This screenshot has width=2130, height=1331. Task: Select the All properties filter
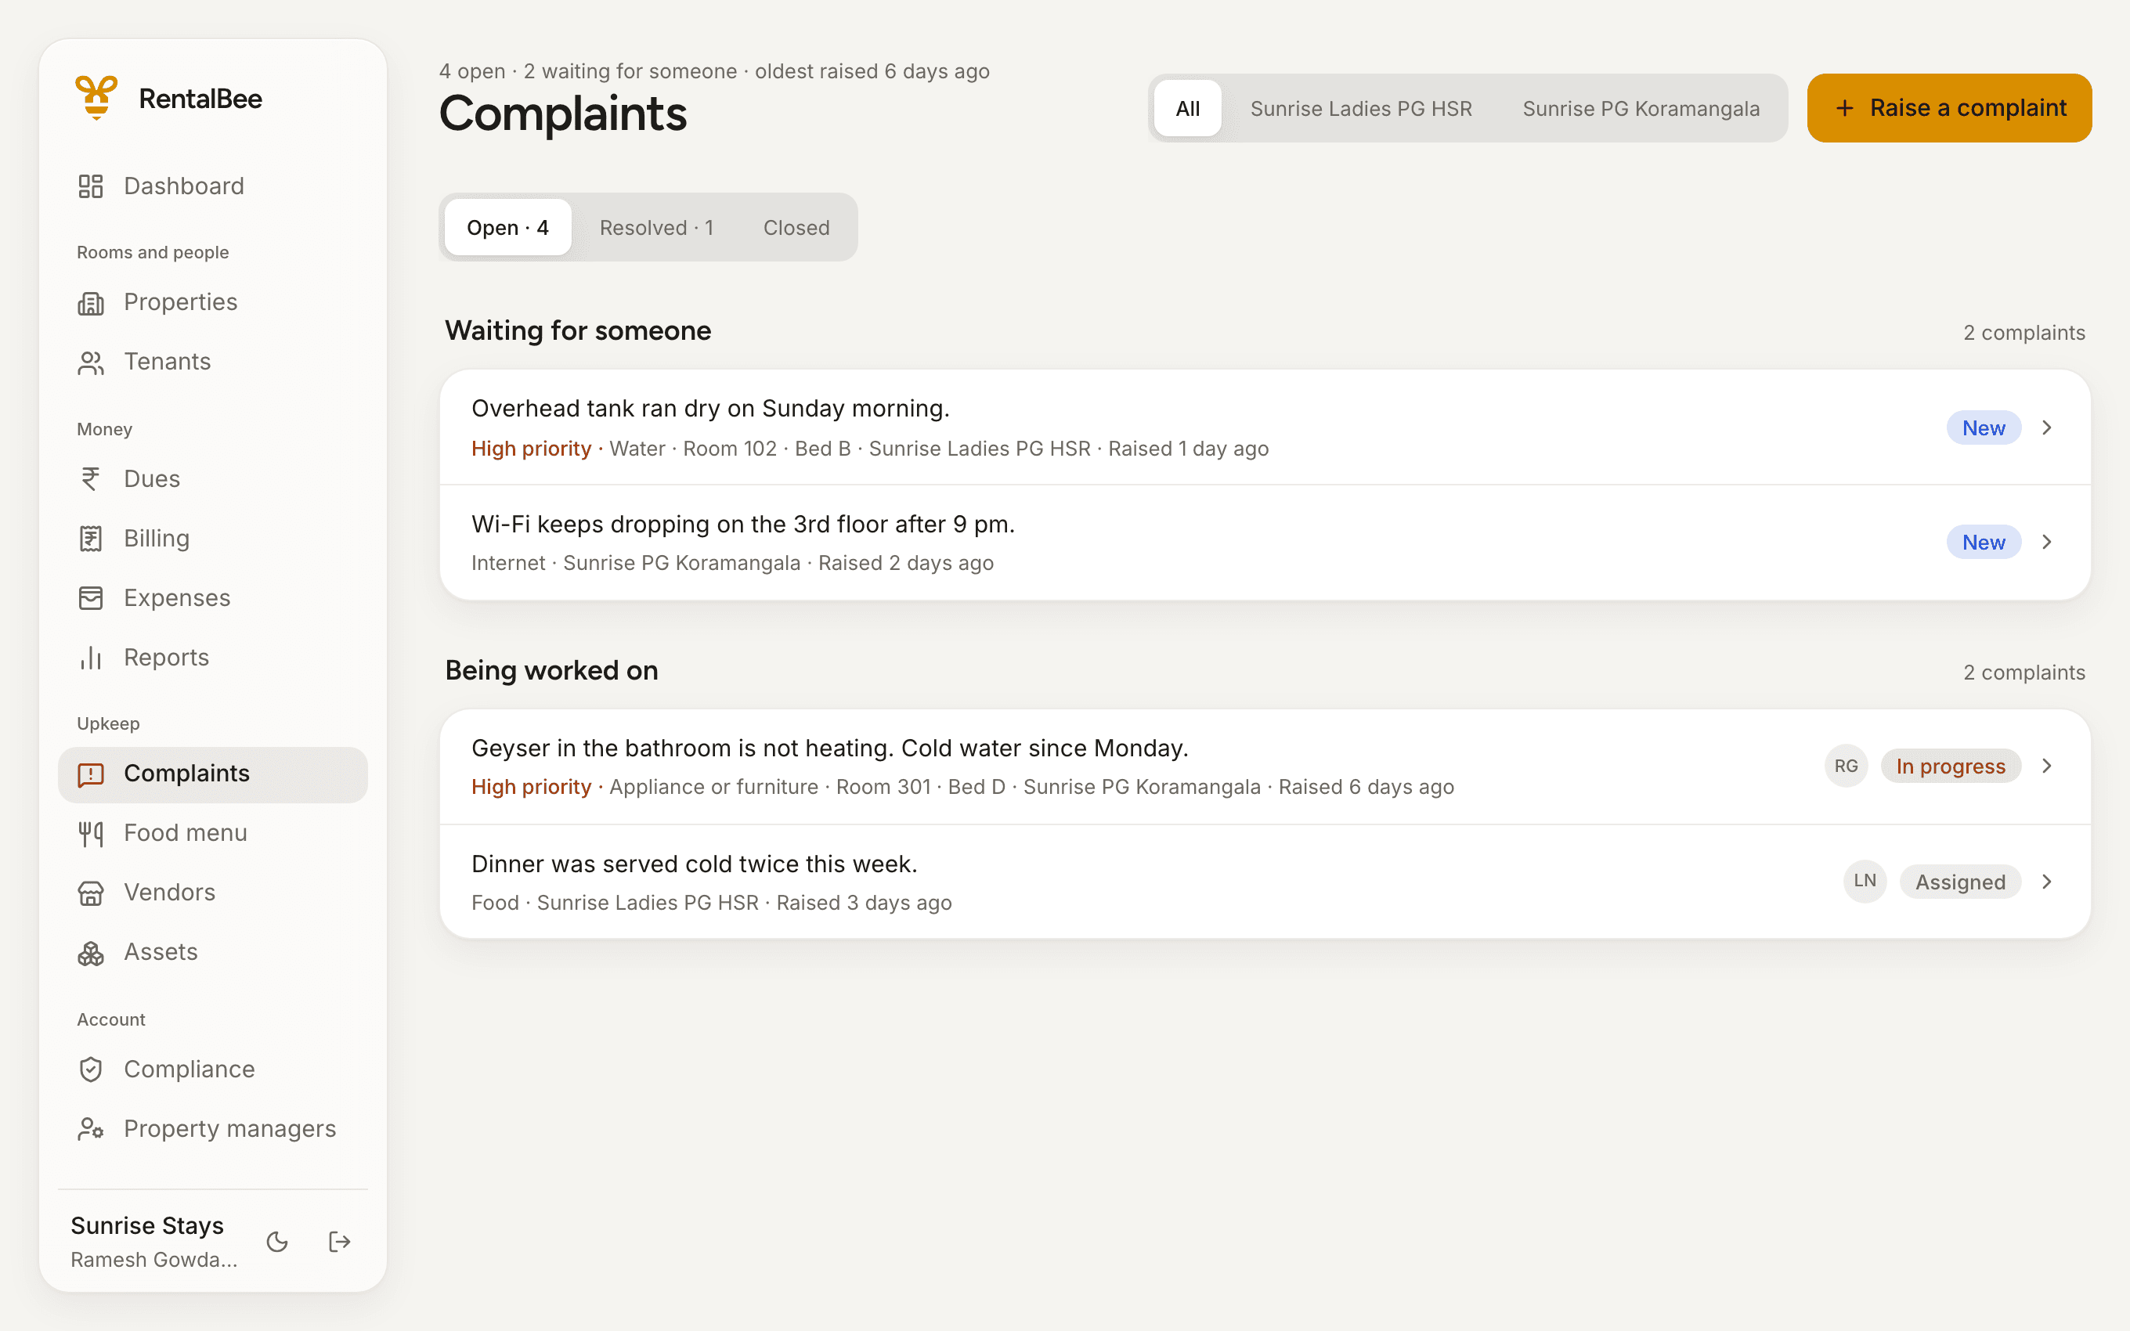pyautogui.click(x=1187, y=108)
